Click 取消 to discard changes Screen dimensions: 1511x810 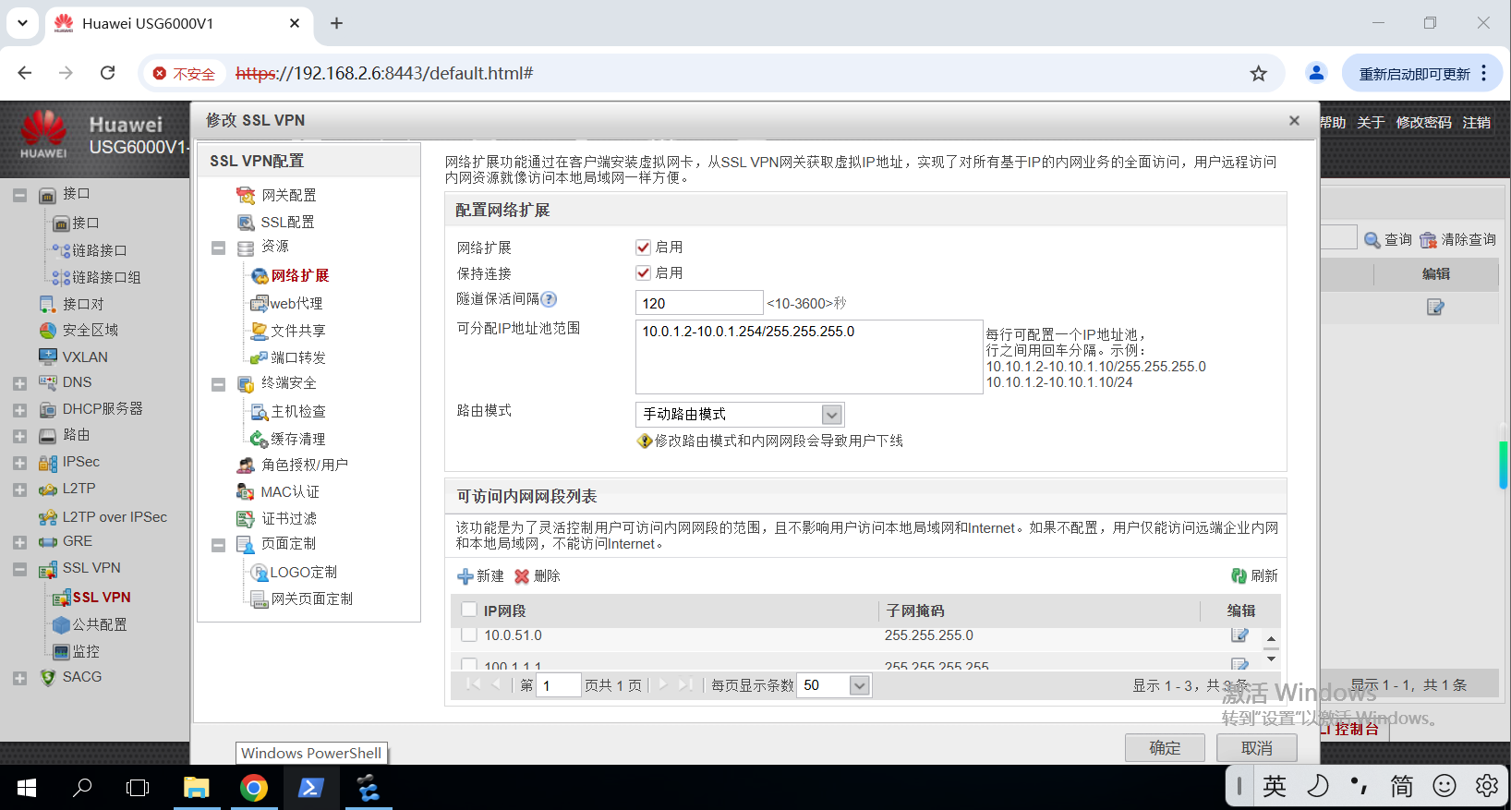[x=1257, y=748]
